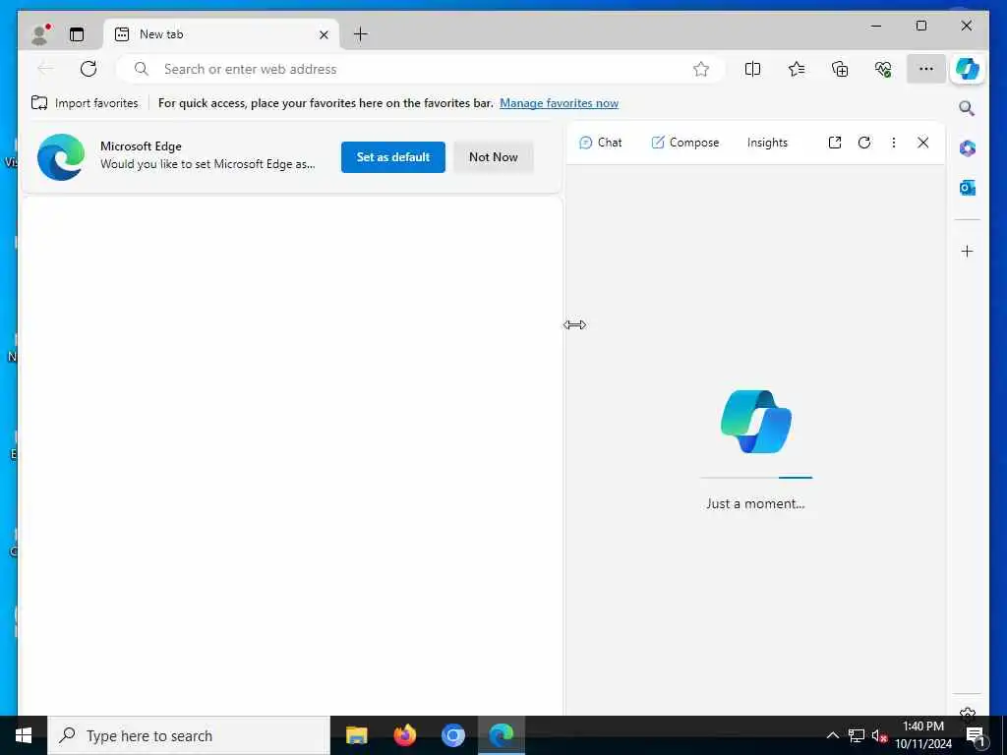Open Settings and more ellipsis menu
1007x755 pixels.
926,69
